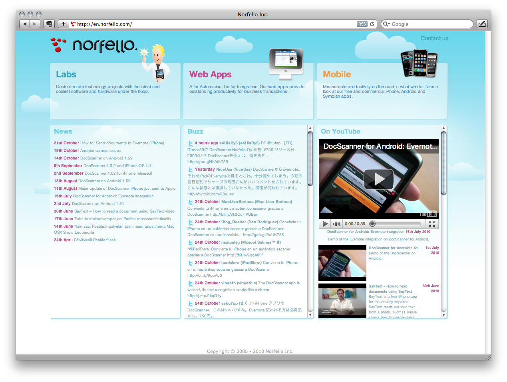Image resolution: width=507 pixels, height=382 pixels.
Task: Click the Twitter icon beside ipadsfera tweet
Action: point(191,263)
